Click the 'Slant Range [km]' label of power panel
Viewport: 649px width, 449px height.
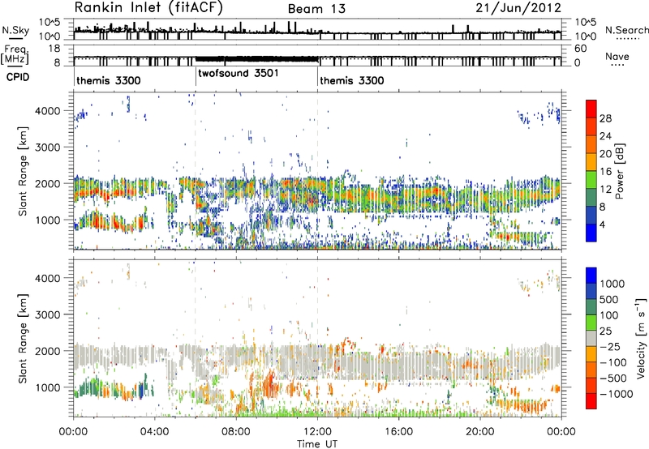23,171
